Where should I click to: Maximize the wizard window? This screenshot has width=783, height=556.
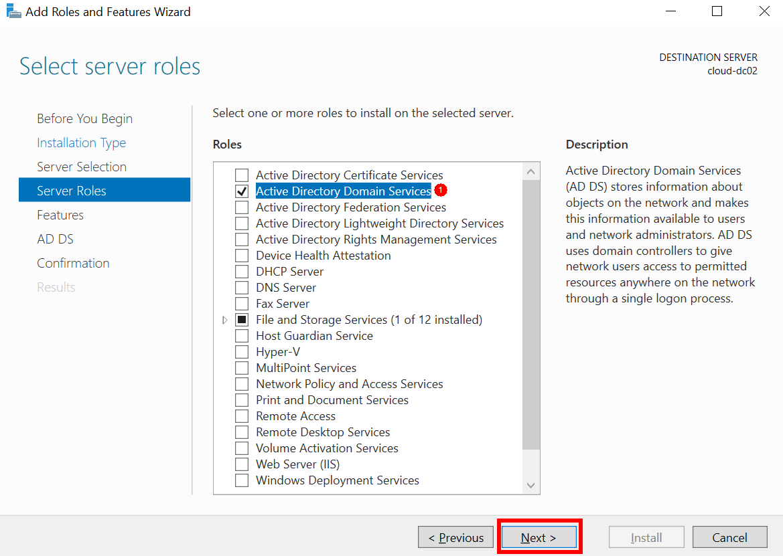pos(717,11)
